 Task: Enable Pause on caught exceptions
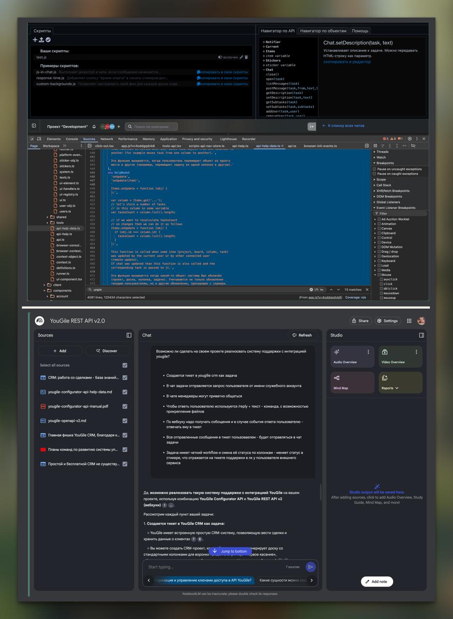[374, 174]
